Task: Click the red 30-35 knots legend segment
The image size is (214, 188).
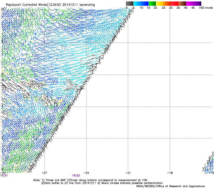Action: coord(175,3)
